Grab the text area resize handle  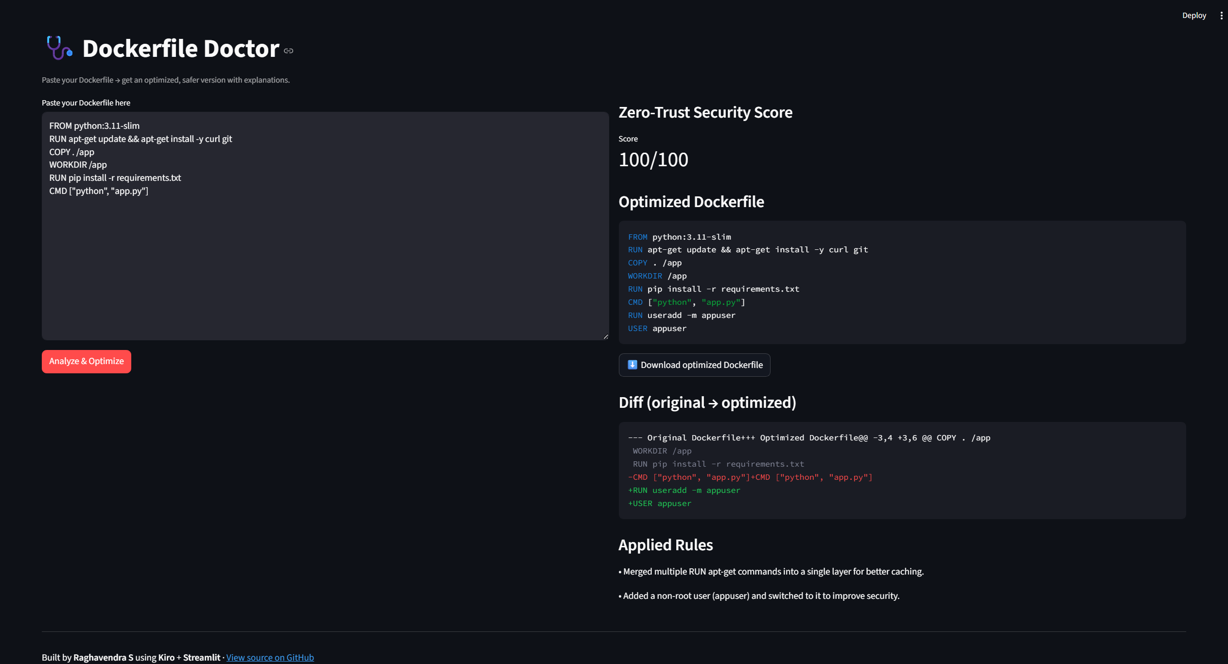click(x=606, y=336)
